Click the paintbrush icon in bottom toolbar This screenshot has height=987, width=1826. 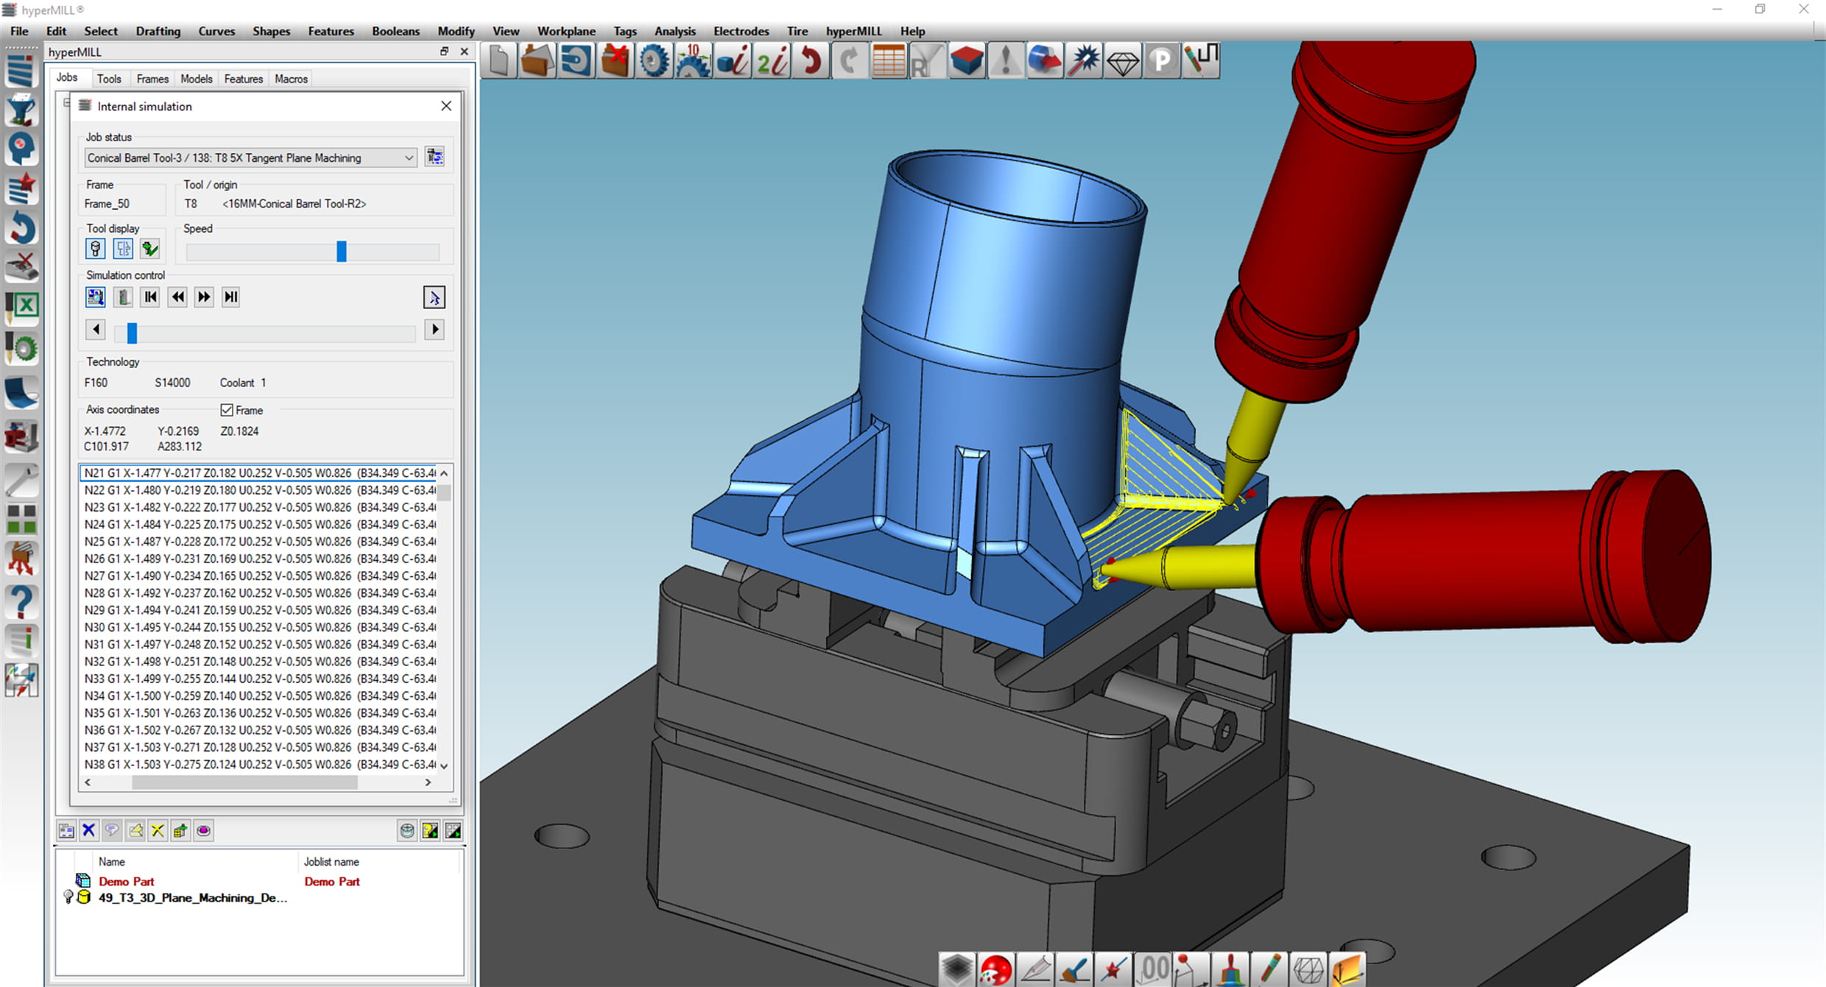click(1074, 969)
